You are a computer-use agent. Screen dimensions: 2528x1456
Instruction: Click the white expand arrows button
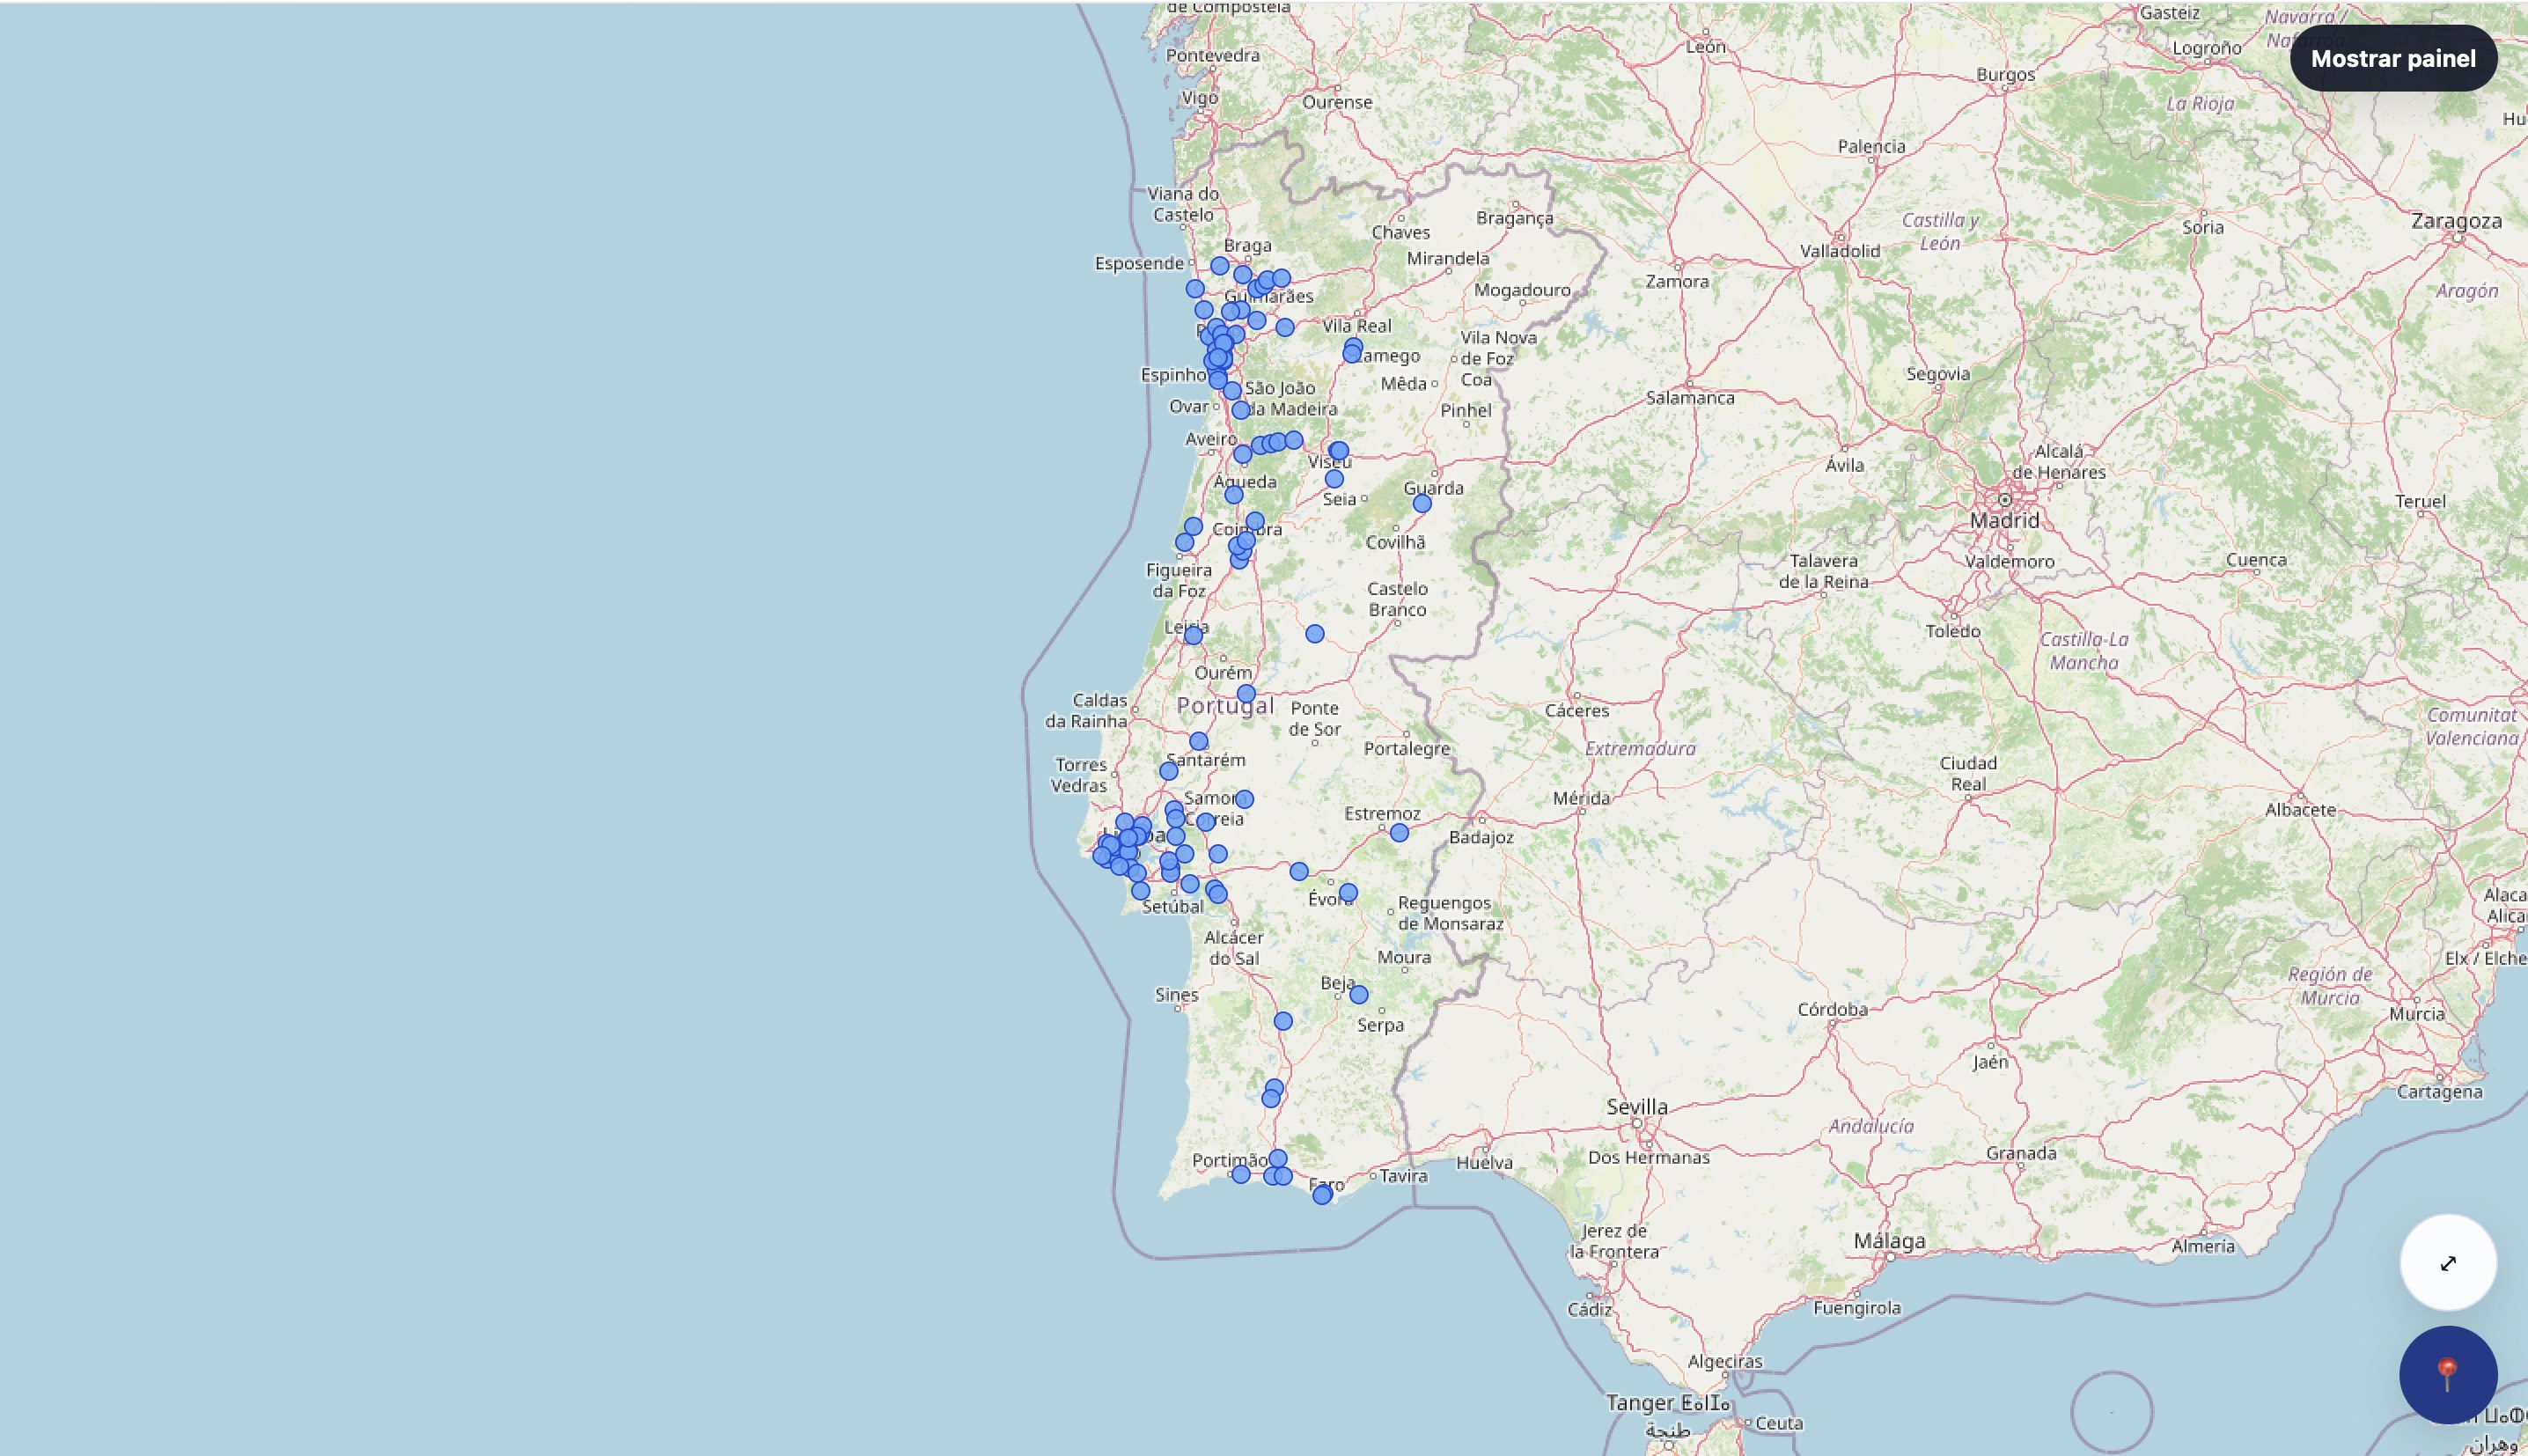pyautogui.click(x=2448, y=1263)
